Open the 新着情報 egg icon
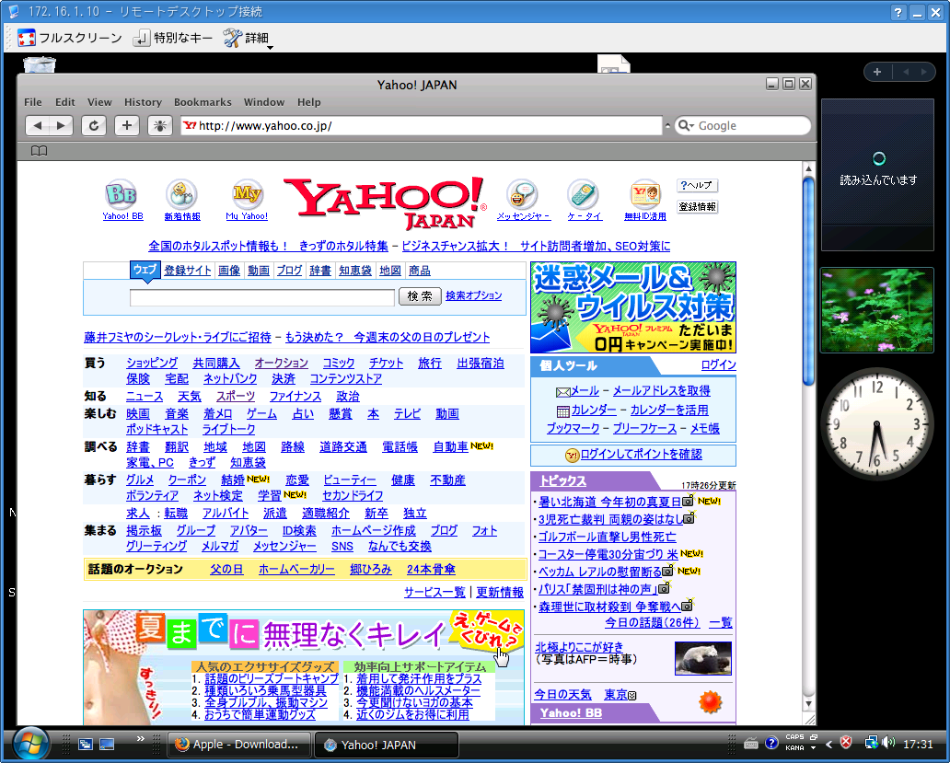Image resolution: width=950 pixels, height=763 pixels. point(181,194)
